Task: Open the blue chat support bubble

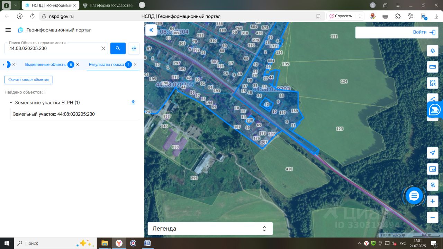Action: [414, 196]
